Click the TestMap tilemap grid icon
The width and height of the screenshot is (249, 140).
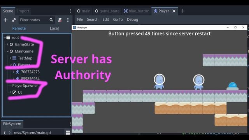point(14,58)
